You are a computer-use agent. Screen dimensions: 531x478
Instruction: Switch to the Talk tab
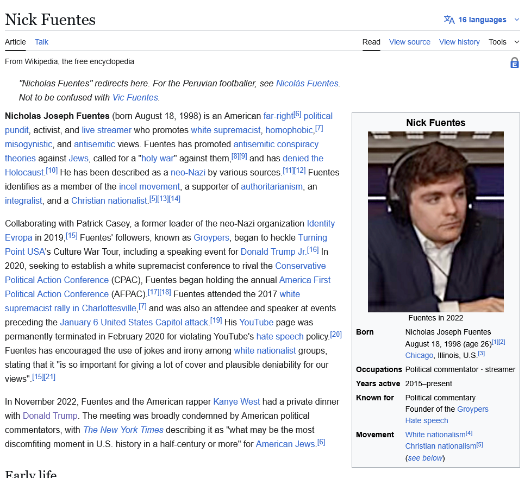coord(41,42)
